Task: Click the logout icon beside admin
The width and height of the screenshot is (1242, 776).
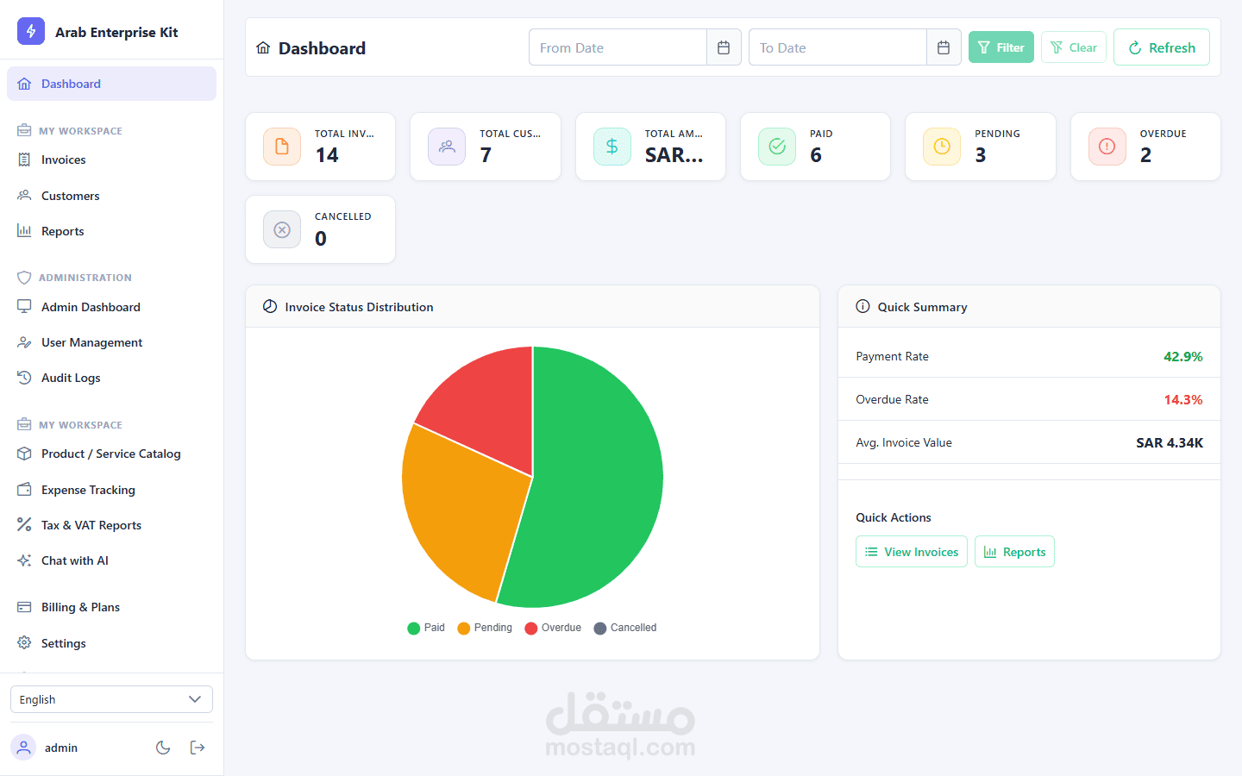Action: coord(198,748)
